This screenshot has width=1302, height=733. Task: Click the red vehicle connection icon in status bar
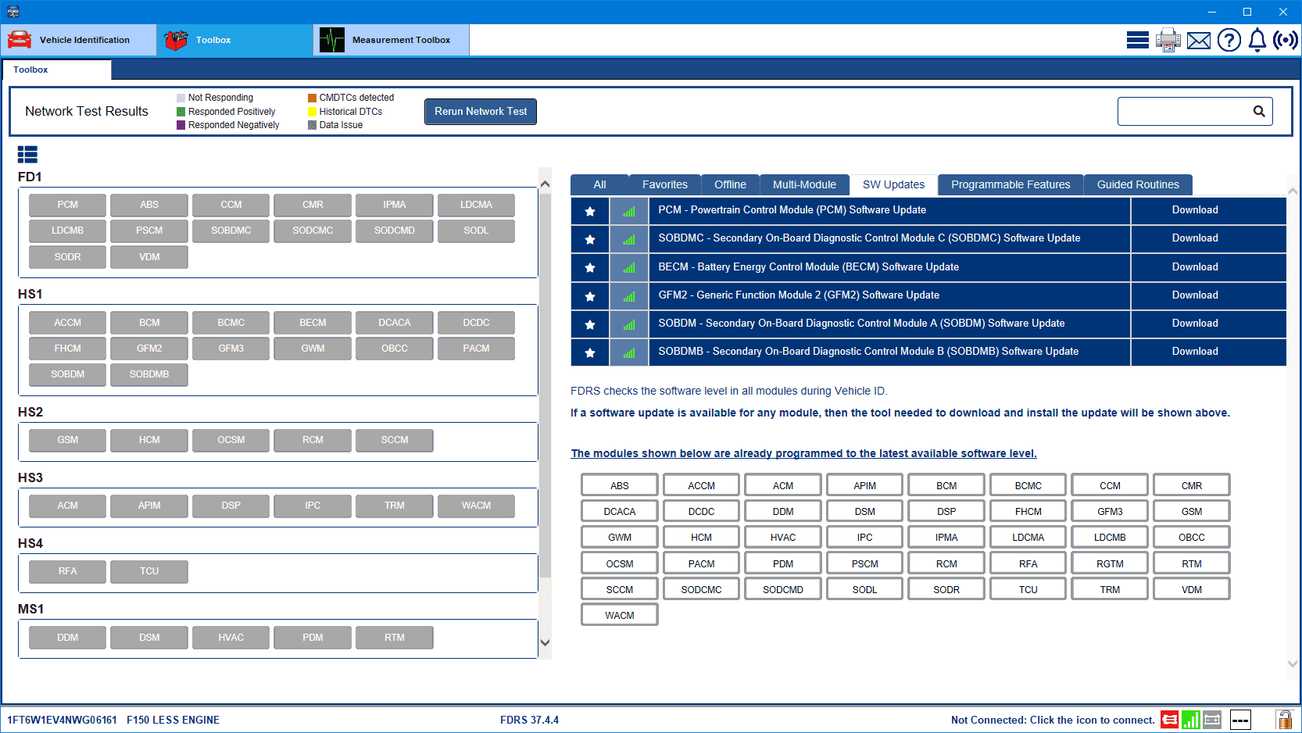click(1169, 720)
